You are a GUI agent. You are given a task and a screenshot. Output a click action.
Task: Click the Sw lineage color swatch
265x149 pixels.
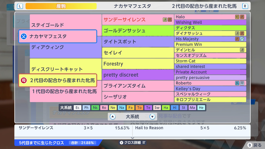click(x=157, y=107)
